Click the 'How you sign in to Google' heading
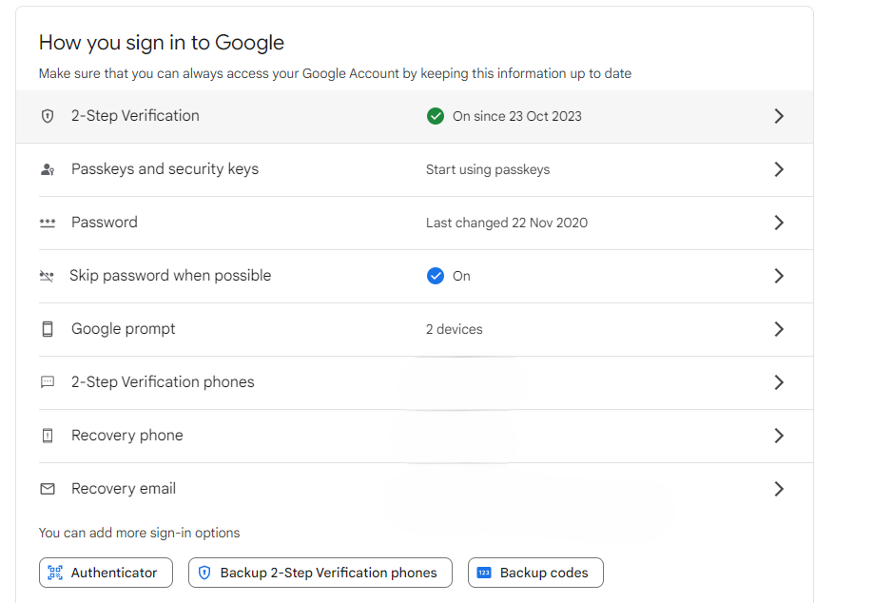Image resolution: width=873 pixels, height=603 pixels. (x=162, y=43)
